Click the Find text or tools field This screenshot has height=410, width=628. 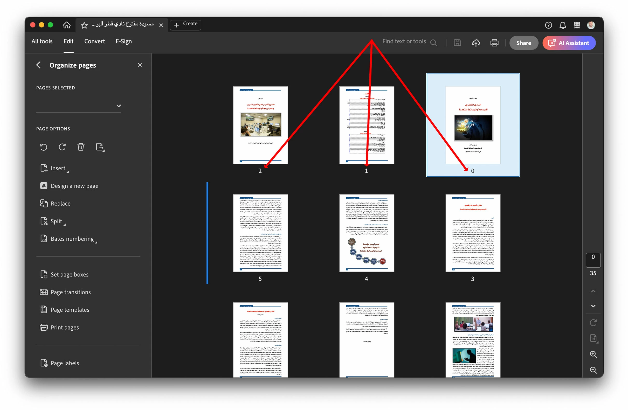click(404, 41)
